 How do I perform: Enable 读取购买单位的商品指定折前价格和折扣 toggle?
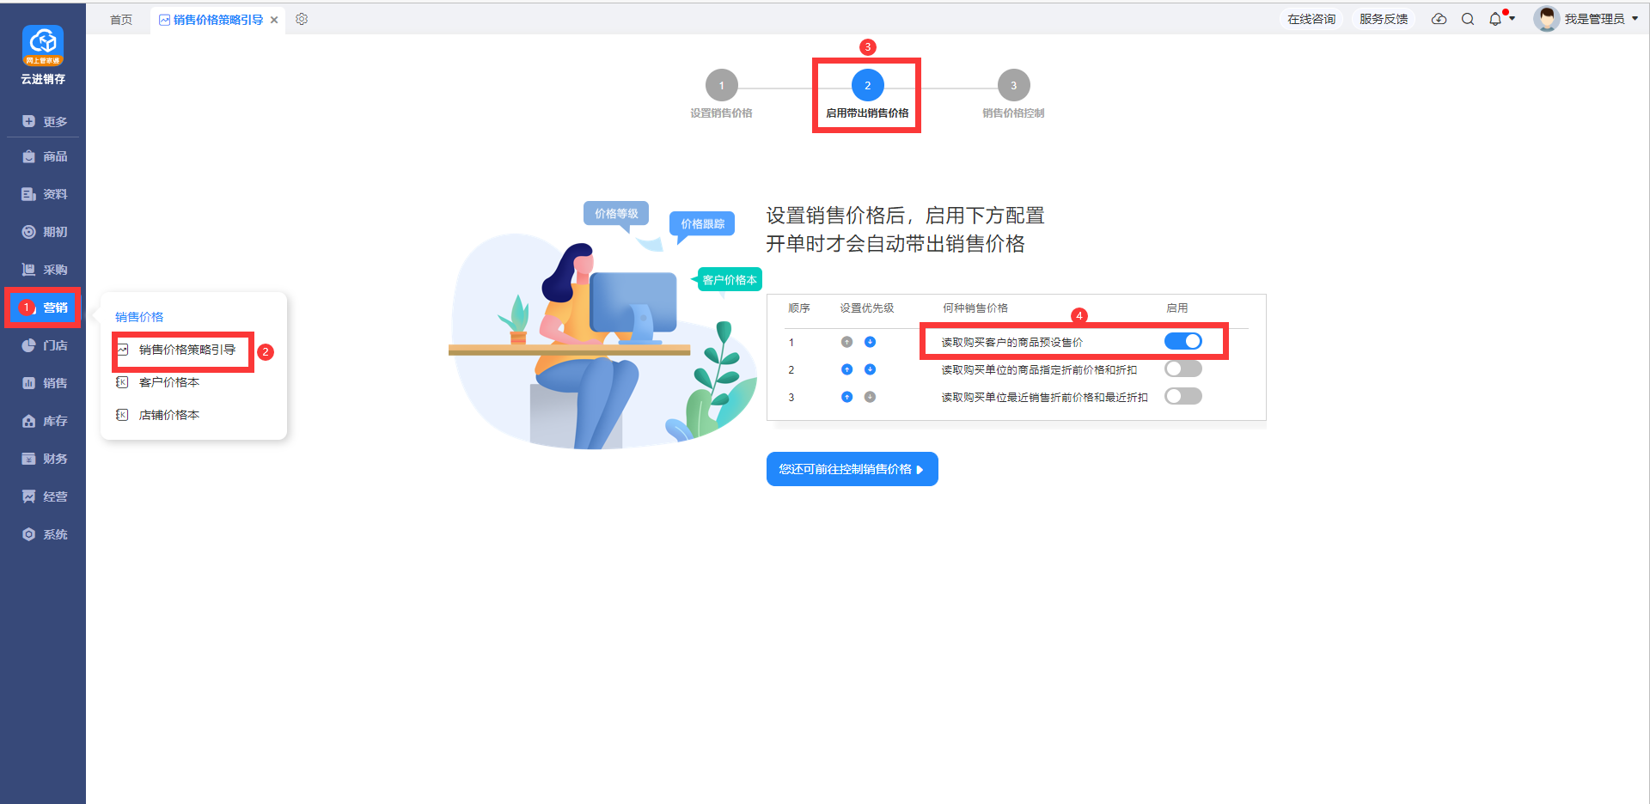pos(1183,368)
